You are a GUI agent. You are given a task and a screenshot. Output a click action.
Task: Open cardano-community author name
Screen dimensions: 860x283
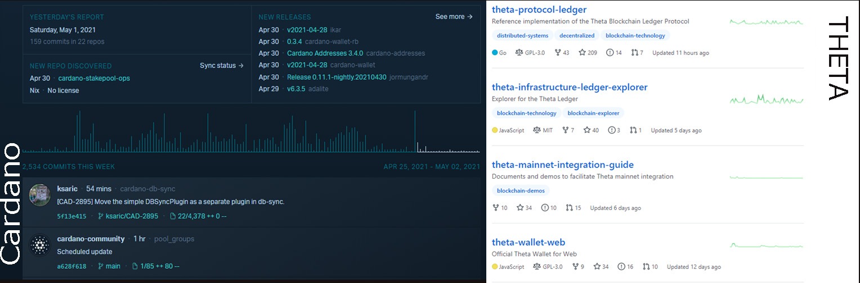click(91, 239)
